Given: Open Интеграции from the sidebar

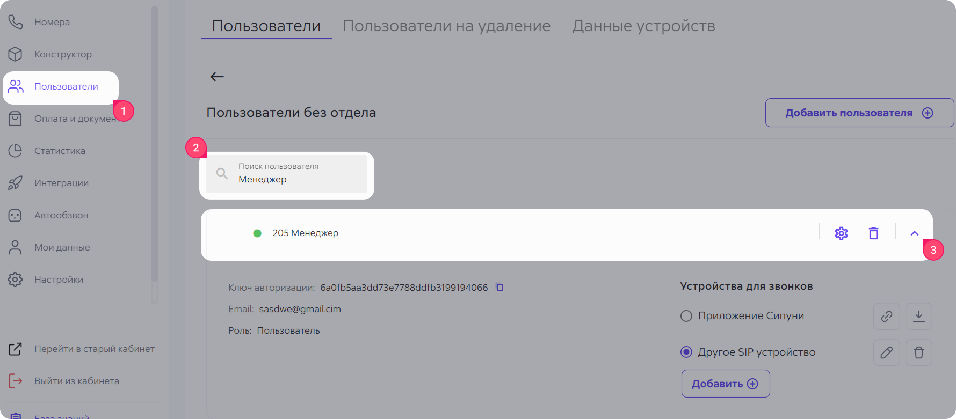Looking at the screenshot, I should [61, 183].
